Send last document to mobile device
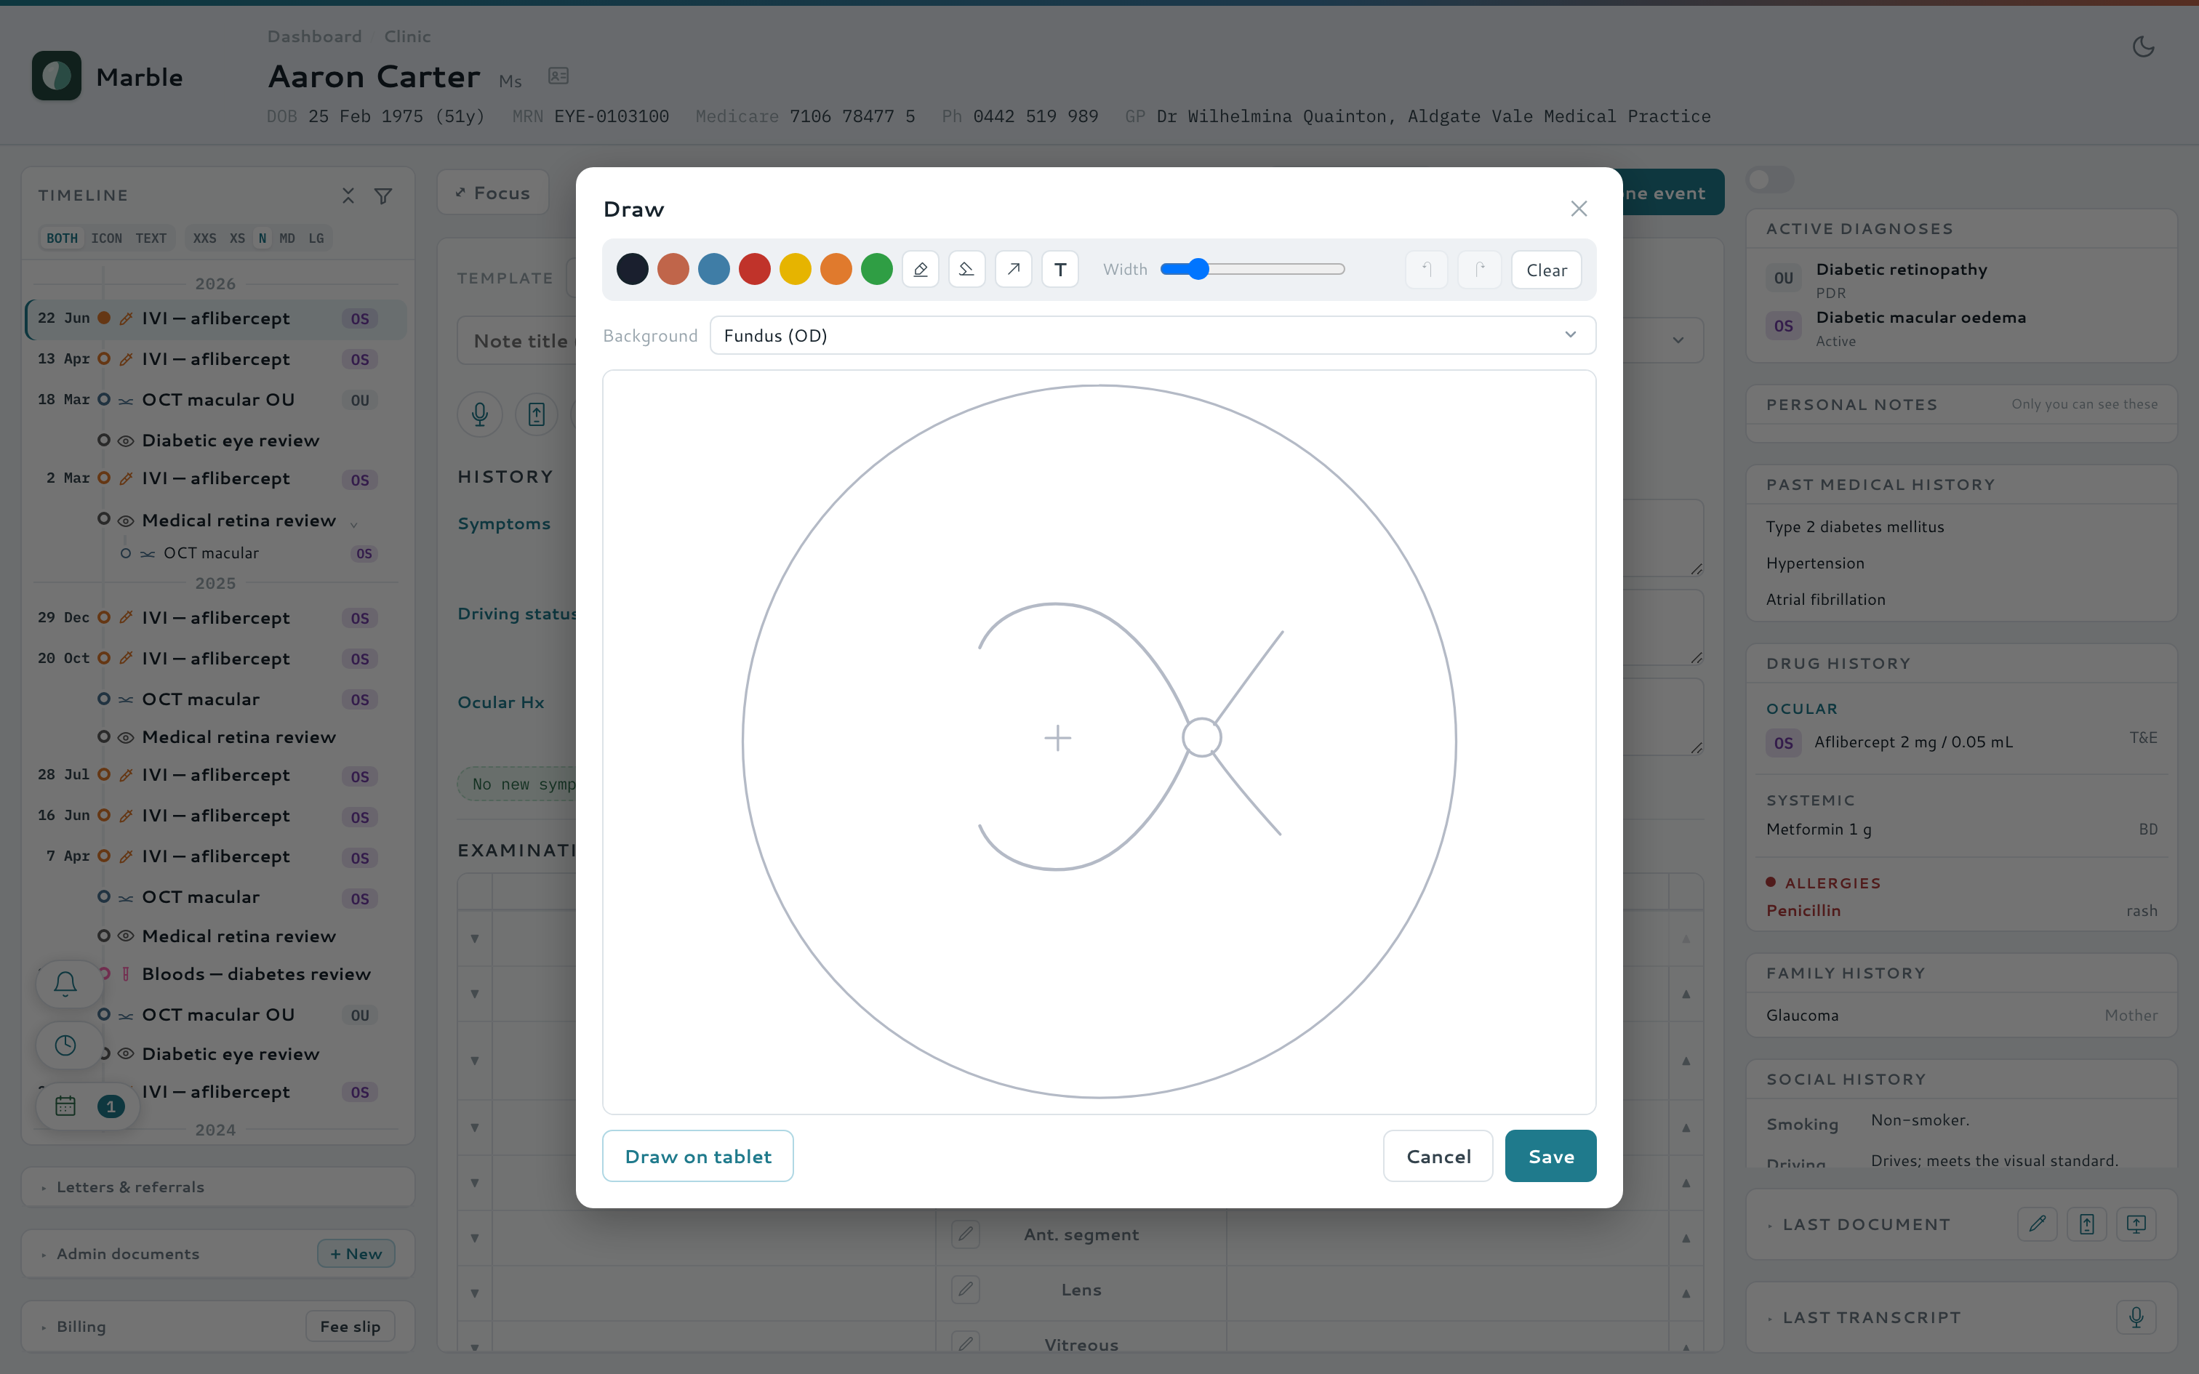The image size is (2199, 1374). click(2086, 1224)
